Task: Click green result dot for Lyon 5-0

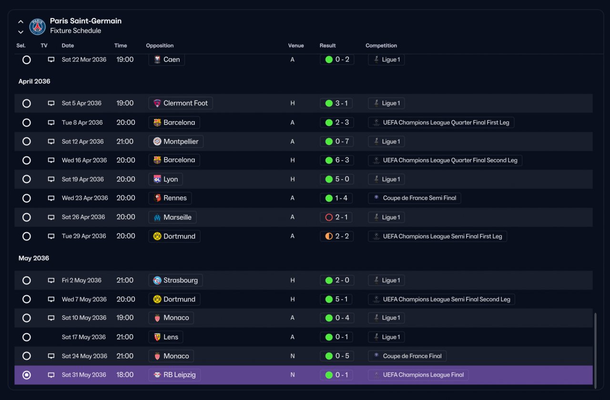Action: (x=329, y=179)
